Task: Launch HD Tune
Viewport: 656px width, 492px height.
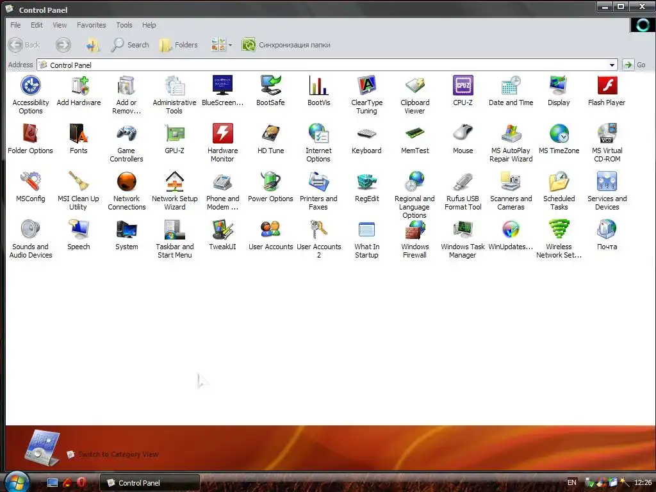Action: 271,139
